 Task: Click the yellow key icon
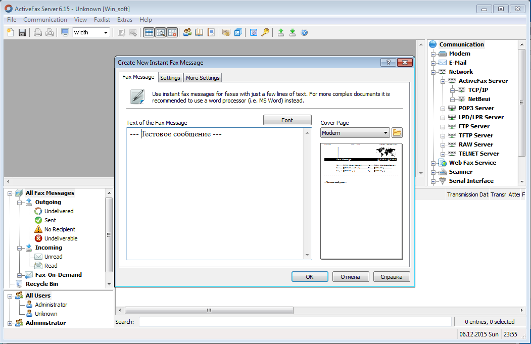tap(265, 32)
